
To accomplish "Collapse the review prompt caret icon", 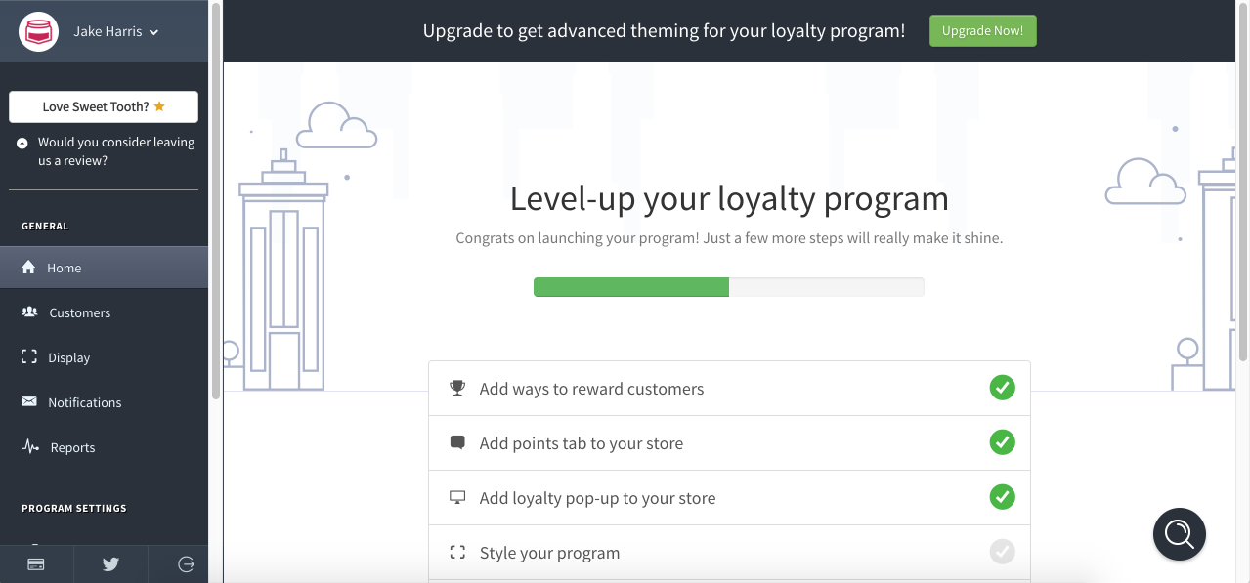I will point(22,143).
